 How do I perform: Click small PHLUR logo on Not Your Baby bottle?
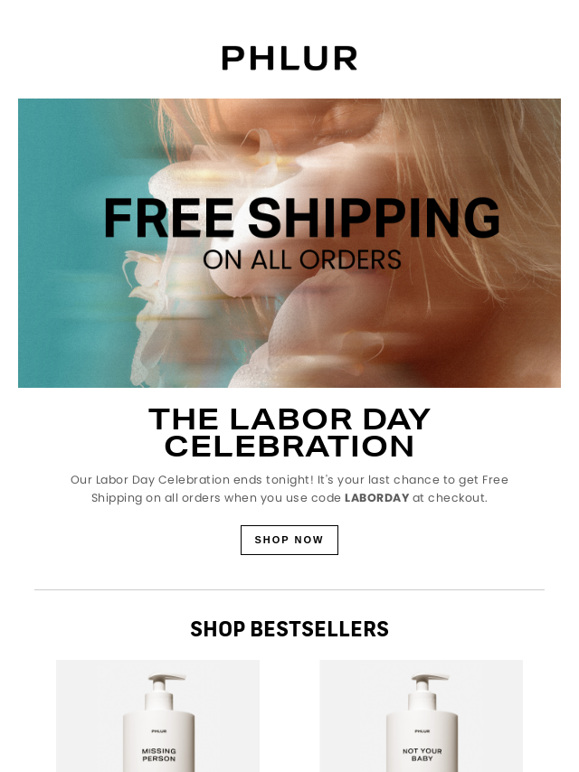(422, 731)
